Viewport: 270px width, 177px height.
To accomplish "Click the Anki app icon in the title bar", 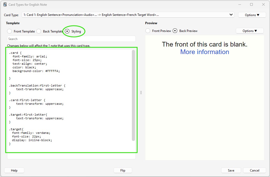I will (5, 5).
